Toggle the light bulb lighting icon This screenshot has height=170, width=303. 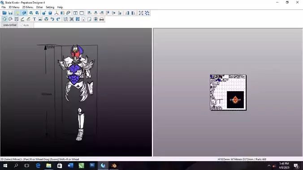[17, 13]
